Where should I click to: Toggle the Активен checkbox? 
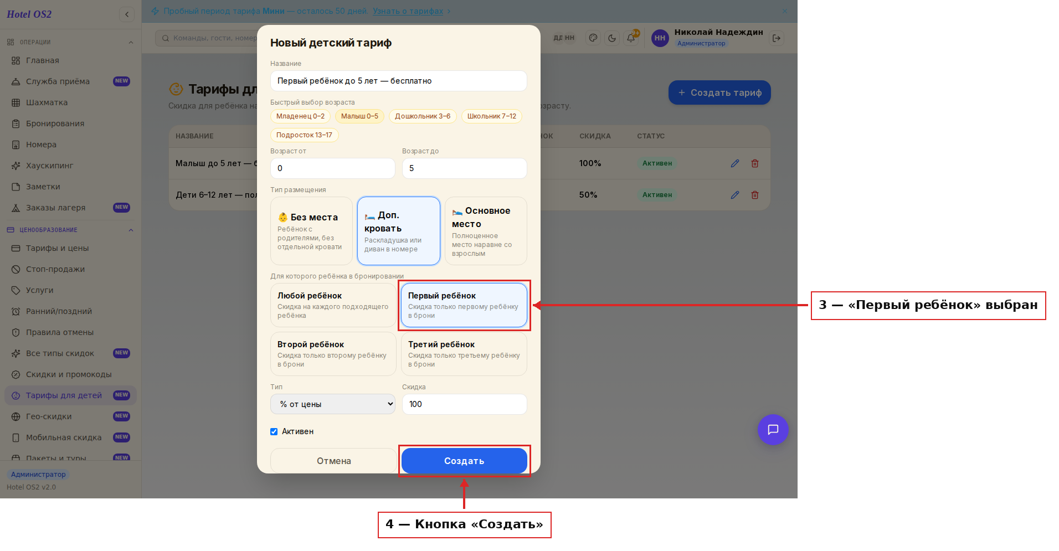point(274,431)
